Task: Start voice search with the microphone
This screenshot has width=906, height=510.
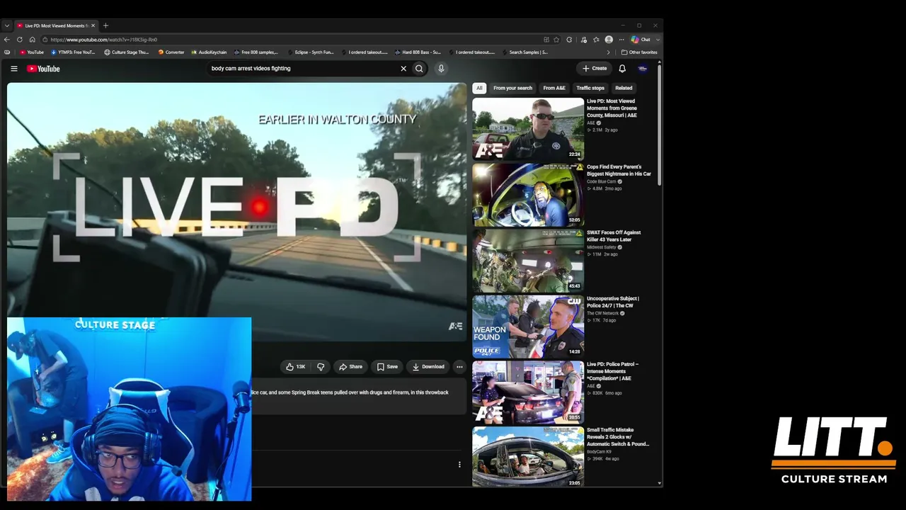Action: coord(441,69)
